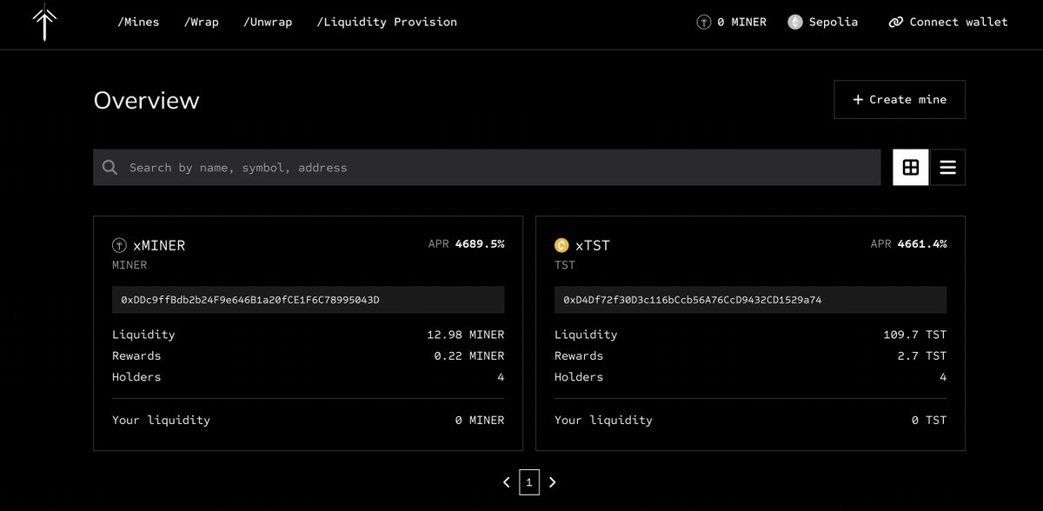
Task: Navigate to /Liquidity Provision
Action: [x=387, y=22]
